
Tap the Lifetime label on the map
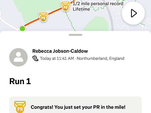(81, 9)
